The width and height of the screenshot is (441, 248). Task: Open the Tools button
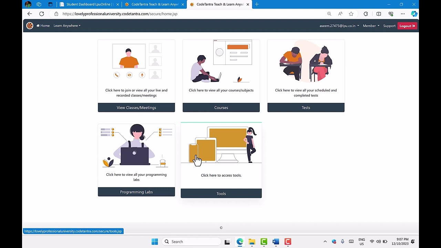pos(221,194)
